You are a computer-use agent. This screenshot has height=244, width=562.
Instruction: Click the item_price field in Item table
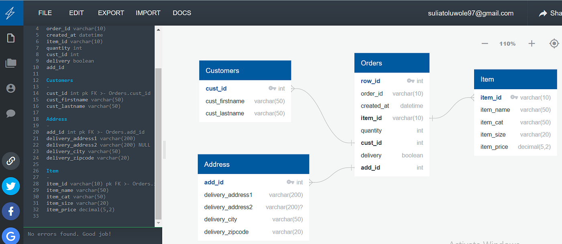click(x=515, y=147)
